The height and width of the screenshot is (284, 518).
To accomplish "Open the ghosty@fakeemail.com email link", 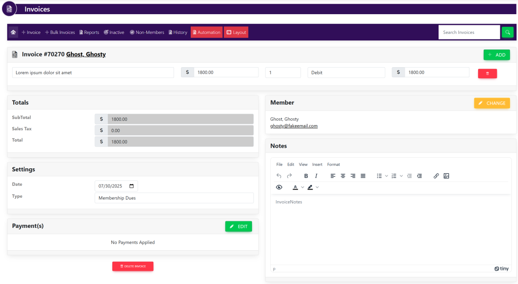I will [x=293, y=126].
